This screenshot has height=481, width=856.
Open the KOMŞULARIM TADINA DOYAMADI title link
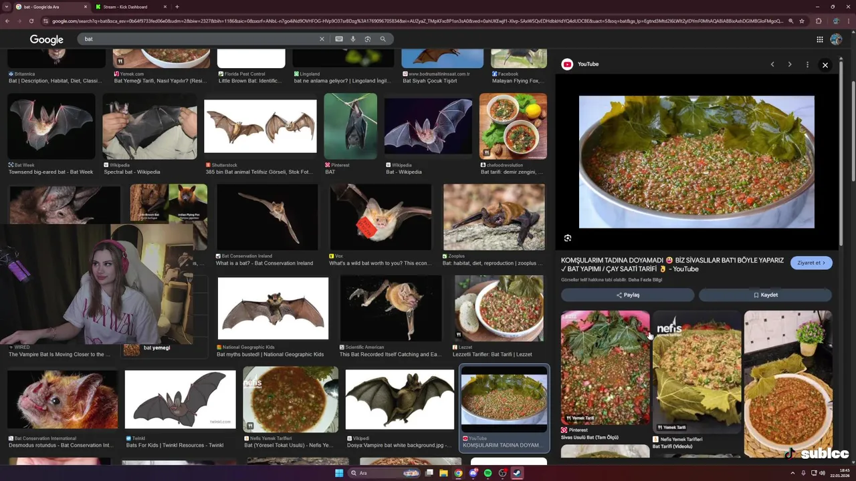point(672,265)
